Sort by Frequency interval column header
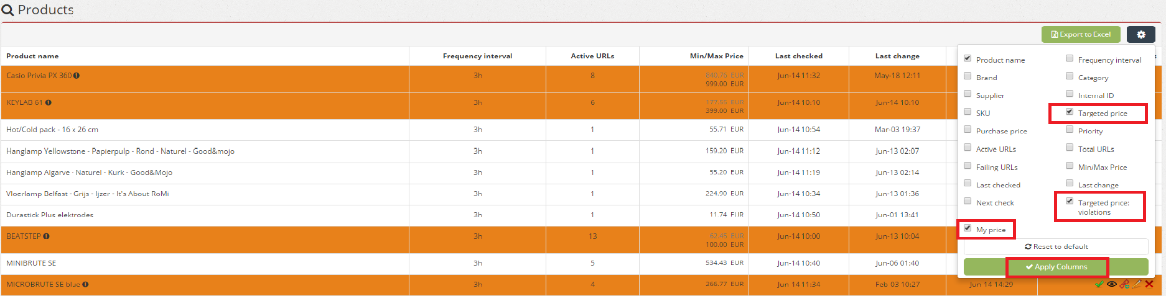 477,56
